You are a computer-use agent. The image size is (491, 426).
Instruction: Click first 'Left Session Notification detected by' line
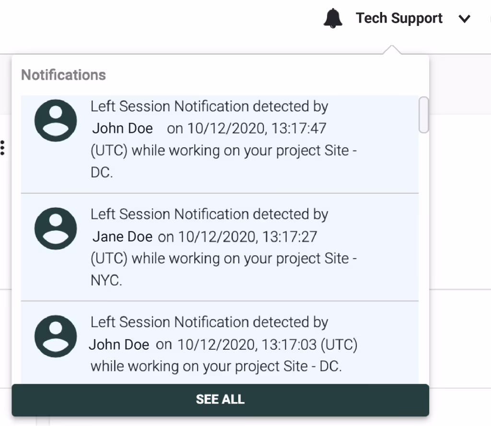(209, 106)
